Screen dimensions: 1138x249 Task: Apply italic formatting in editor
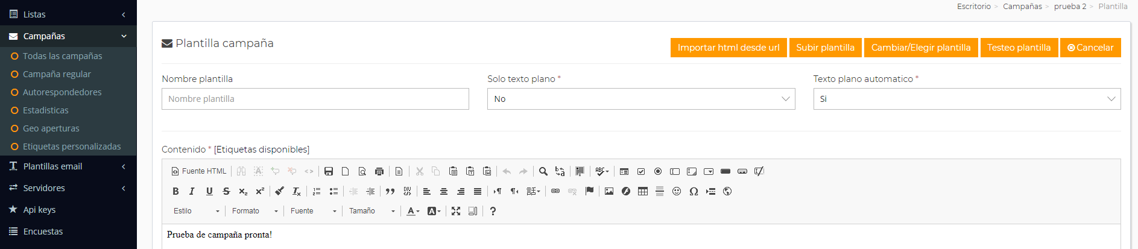[192, 191]
